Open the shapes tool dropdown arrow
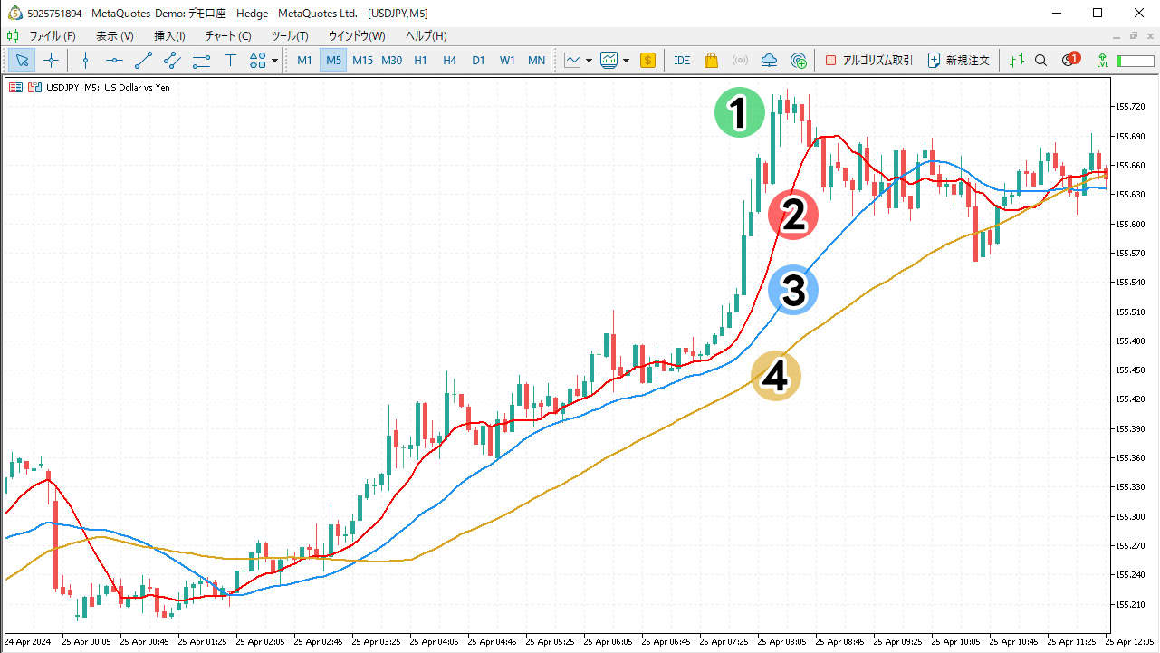Screen dimensions: 1160x653 point(274,61)
